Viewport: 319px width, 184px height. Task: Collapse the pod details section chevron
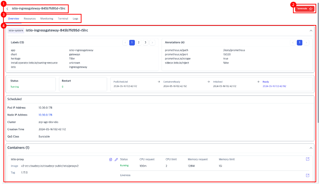coord(311,31)
